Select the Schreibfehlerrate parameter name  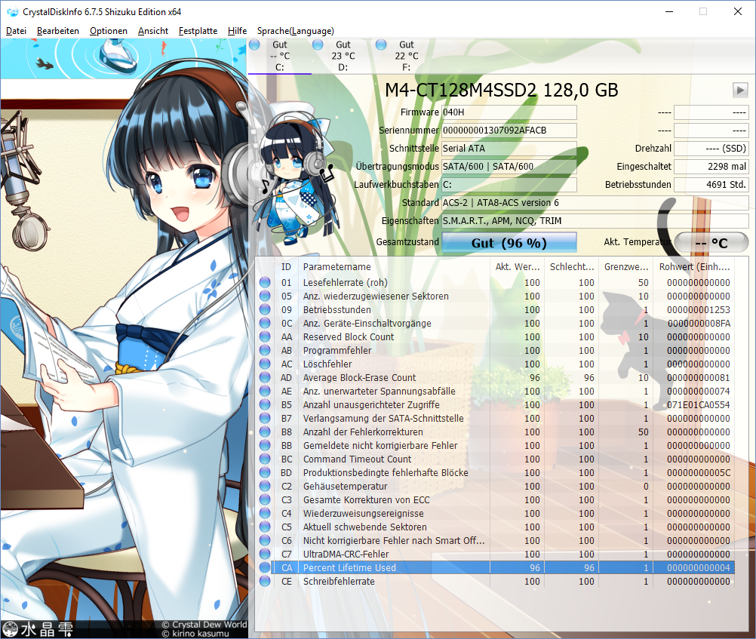[339, 581]
